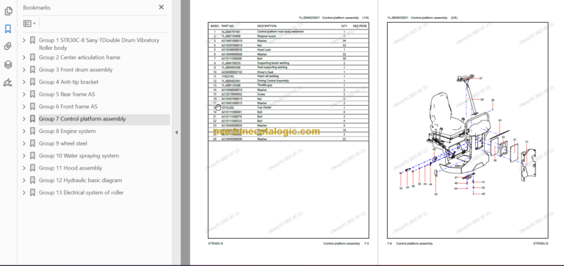Expand the Group 9 wheel steel bookmark
This screenshot has width=564, height=266.
click(24, 143)
